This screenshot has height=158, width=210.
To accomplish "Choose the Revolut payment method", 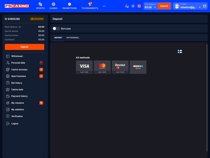I will click(x=120, y=67).
